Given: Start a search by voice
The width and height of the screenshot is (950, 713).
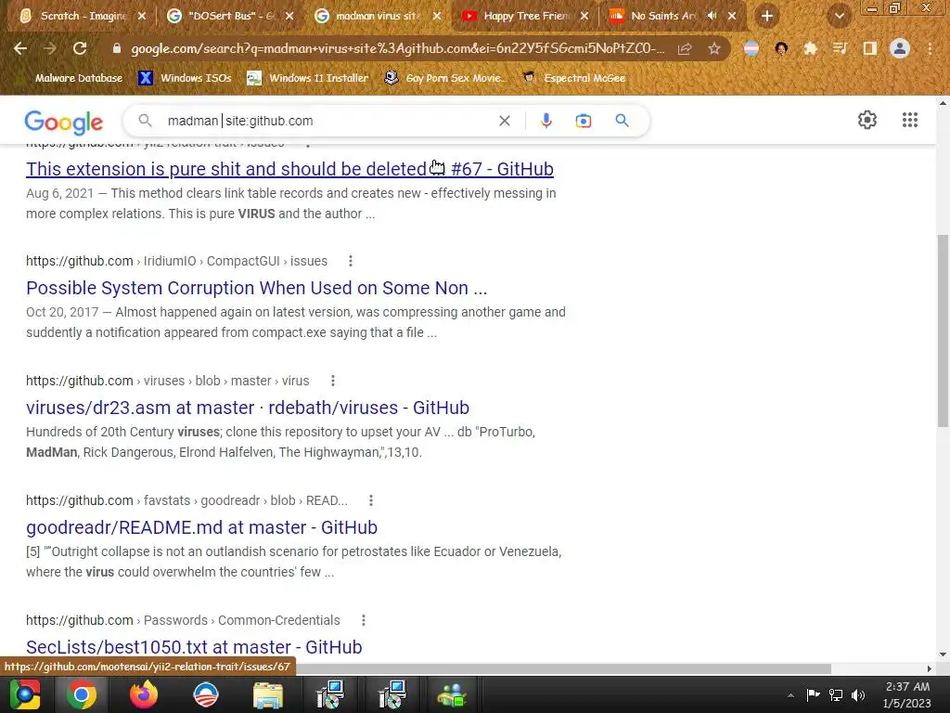Looking at the screenshot, I should [x=546, y=121].
